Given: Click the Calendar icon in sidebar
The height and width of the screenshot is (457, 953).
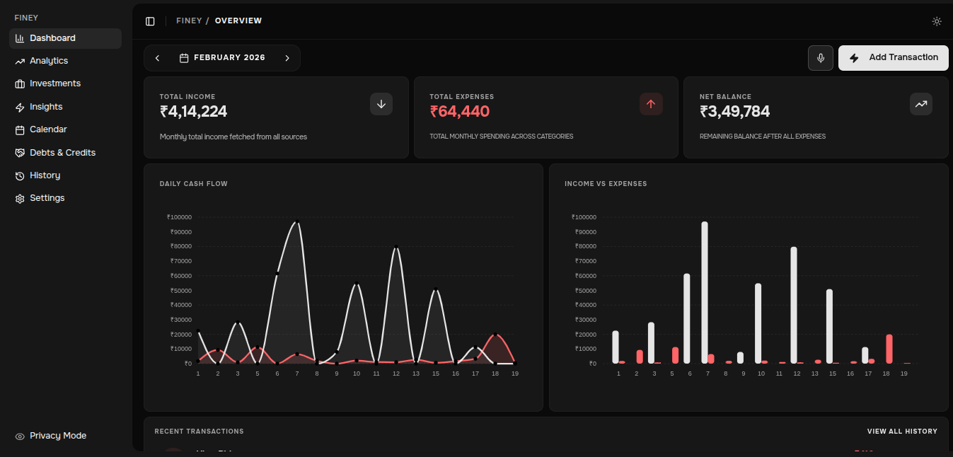Looking at the screenshot, I should [x=20, y=130].
